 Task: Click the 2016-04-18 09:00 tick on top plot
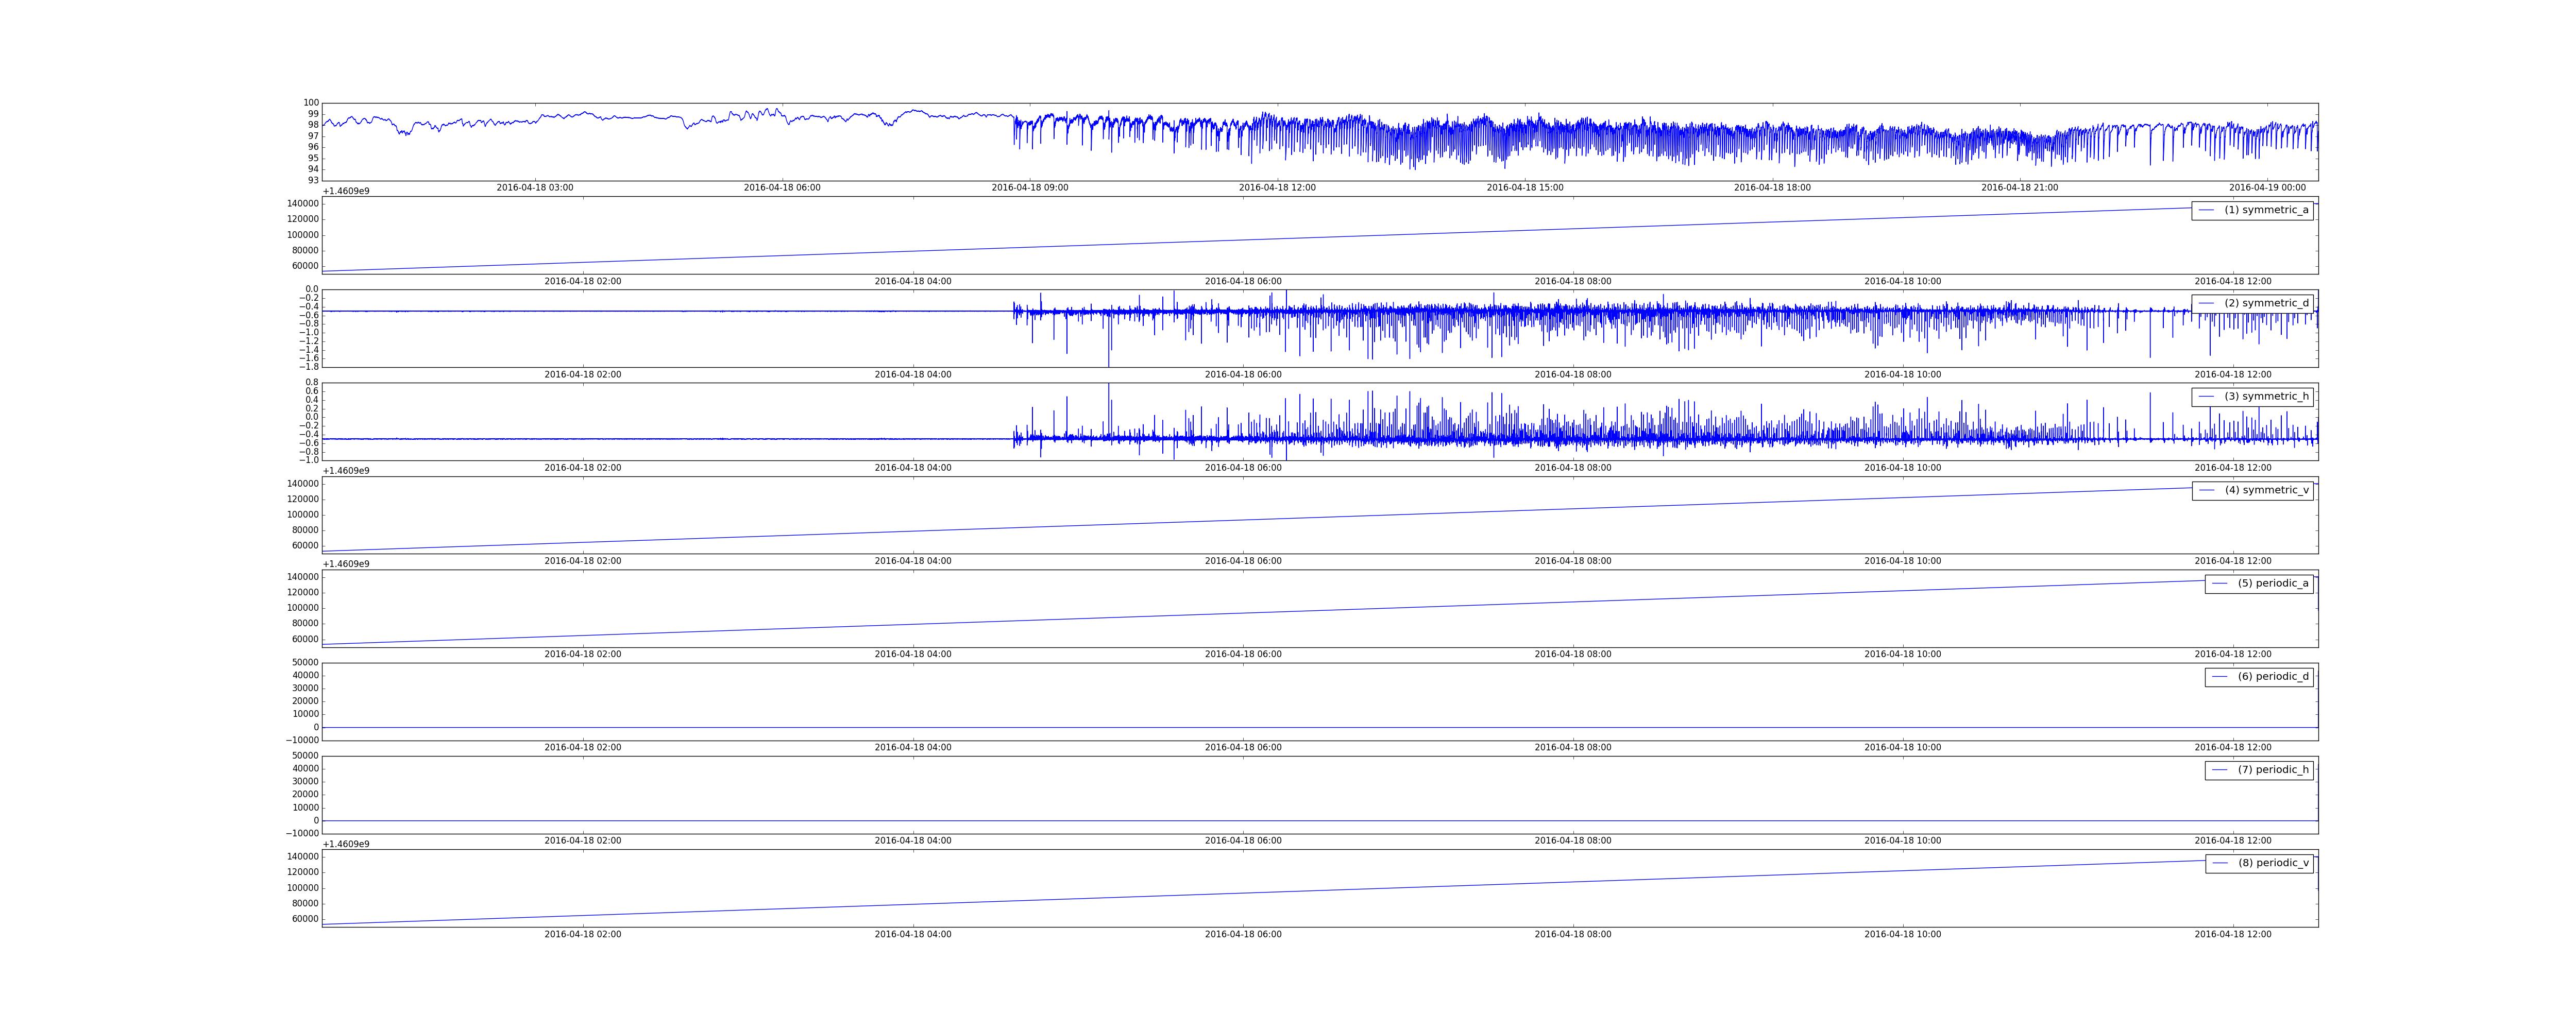(1030, 188)
